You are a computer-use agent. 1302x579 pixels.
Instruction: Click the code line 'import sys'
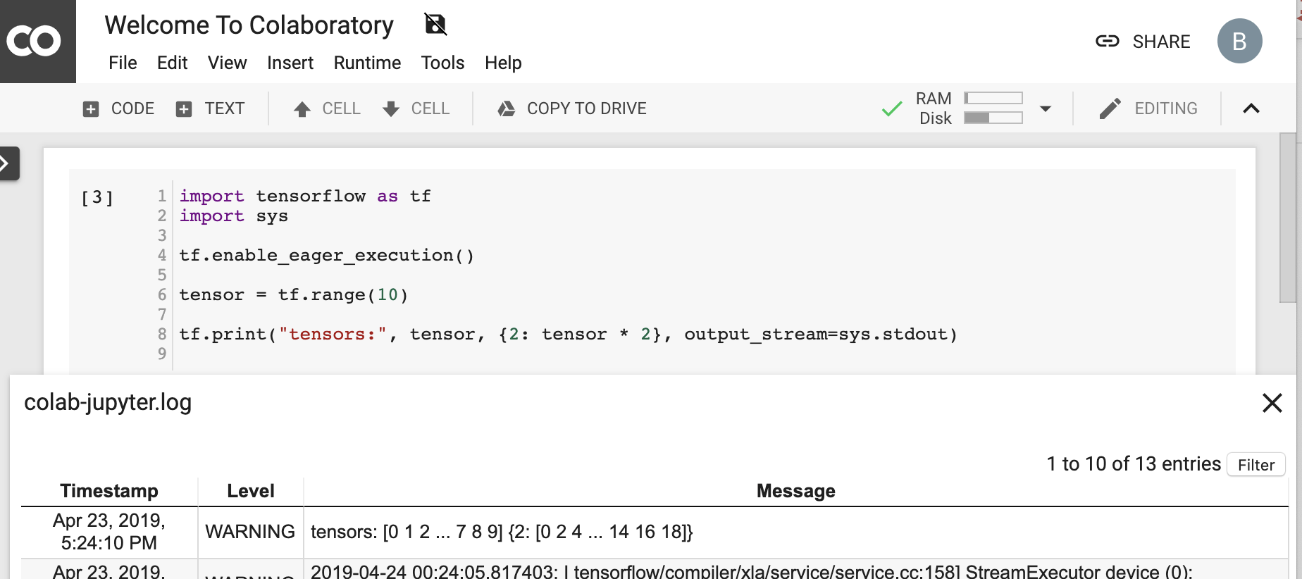(x=233, y=216)
